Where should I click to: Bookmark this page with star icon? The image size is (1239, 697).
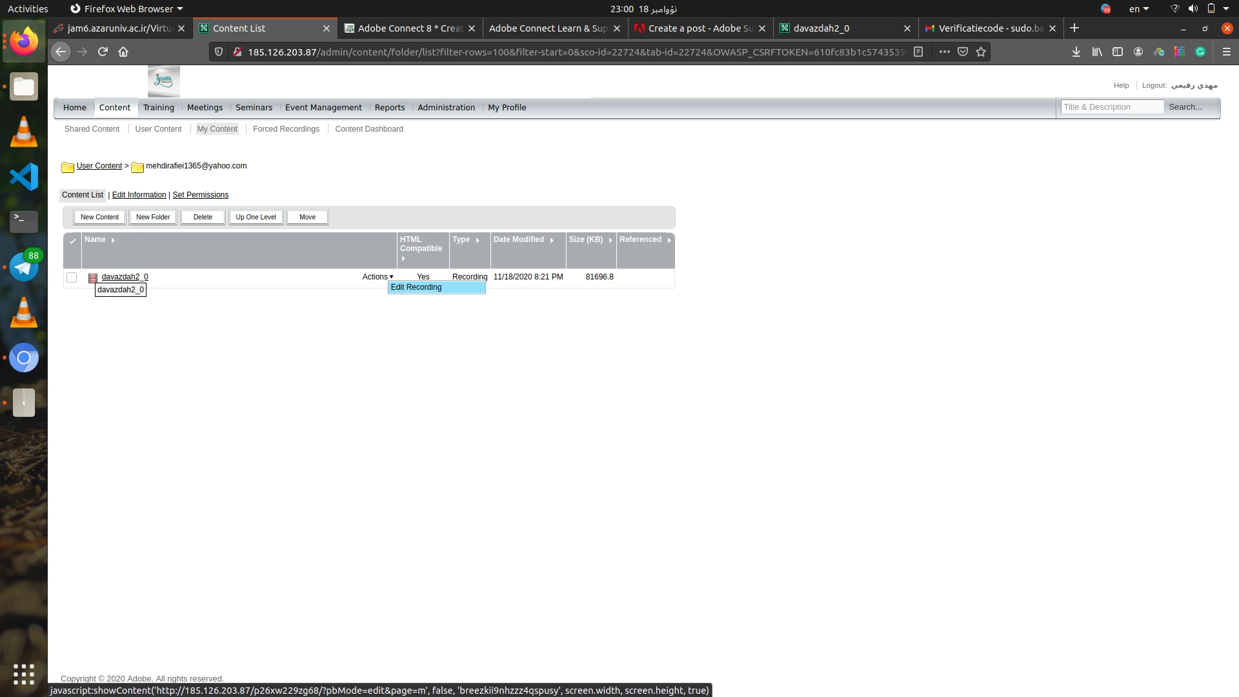pos(981,52)
